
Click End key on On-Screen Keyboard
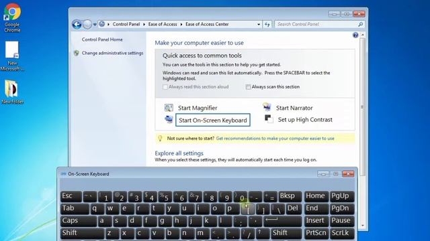[316, 209]
